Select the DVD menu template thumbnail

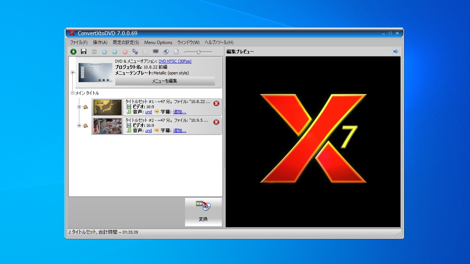click(95, 73)
